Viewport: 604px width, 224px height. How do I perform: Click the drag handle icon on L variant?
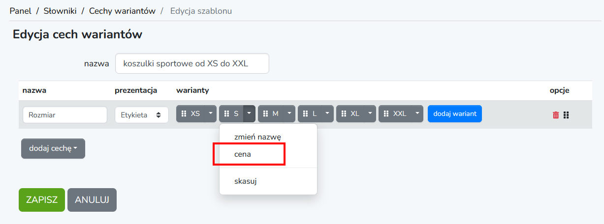(306, 113)
